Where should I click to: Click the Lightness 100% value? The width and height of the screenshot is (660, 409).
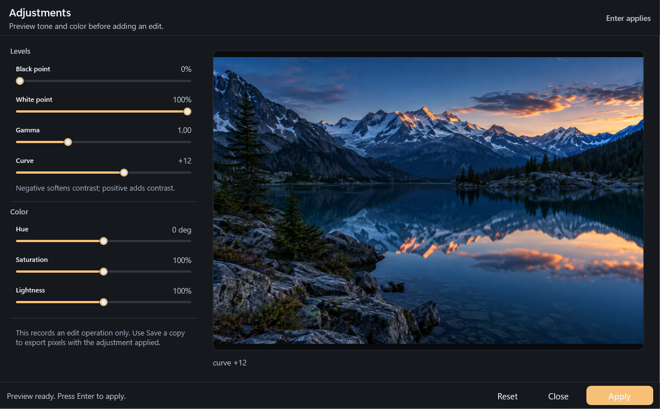[182, 291]
